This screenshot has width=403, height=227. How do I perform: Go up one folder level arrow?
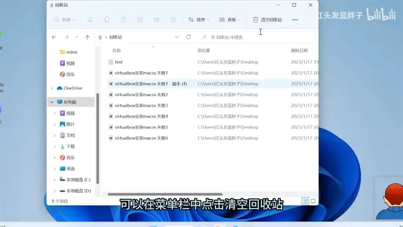pyautogui.click(x=87, y=37)
